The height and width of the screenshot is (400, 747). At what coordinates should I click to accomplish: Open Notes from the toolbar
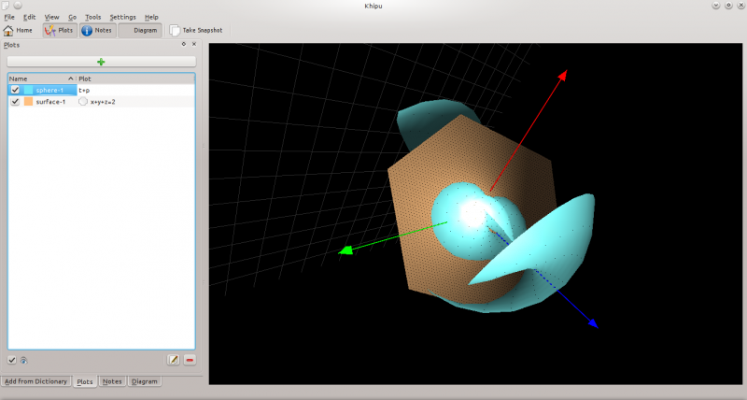click(x=99, y=30)
